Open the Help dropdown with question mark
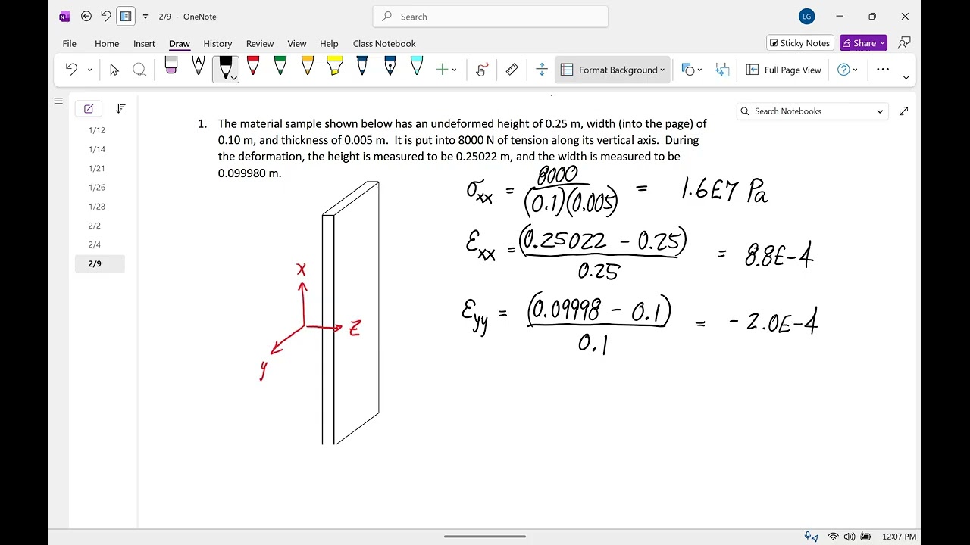This screenshot has width=970, height=545. tap(847, 70)
